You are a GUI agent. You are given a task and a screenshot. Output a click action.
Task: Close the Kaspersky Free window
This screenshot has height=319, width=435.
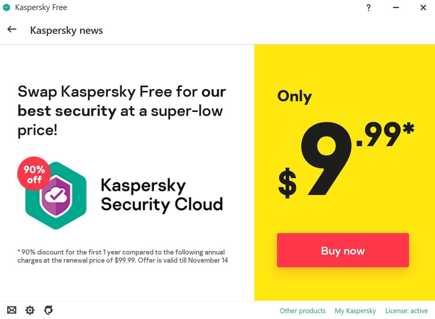423,8
